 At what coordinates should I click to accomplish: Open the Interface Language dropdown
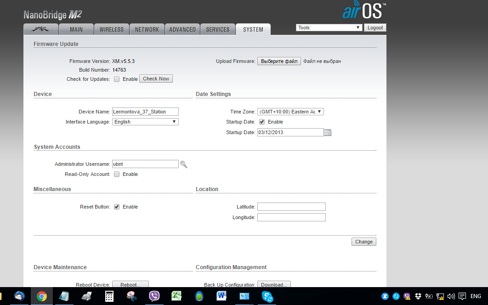point(145,122)
